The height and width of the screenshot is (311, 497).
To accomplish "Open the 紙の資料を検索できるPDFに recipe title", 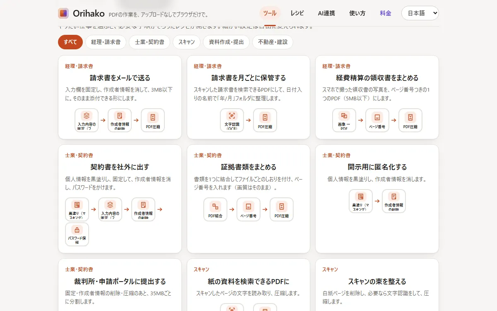I will pos(248,282).
